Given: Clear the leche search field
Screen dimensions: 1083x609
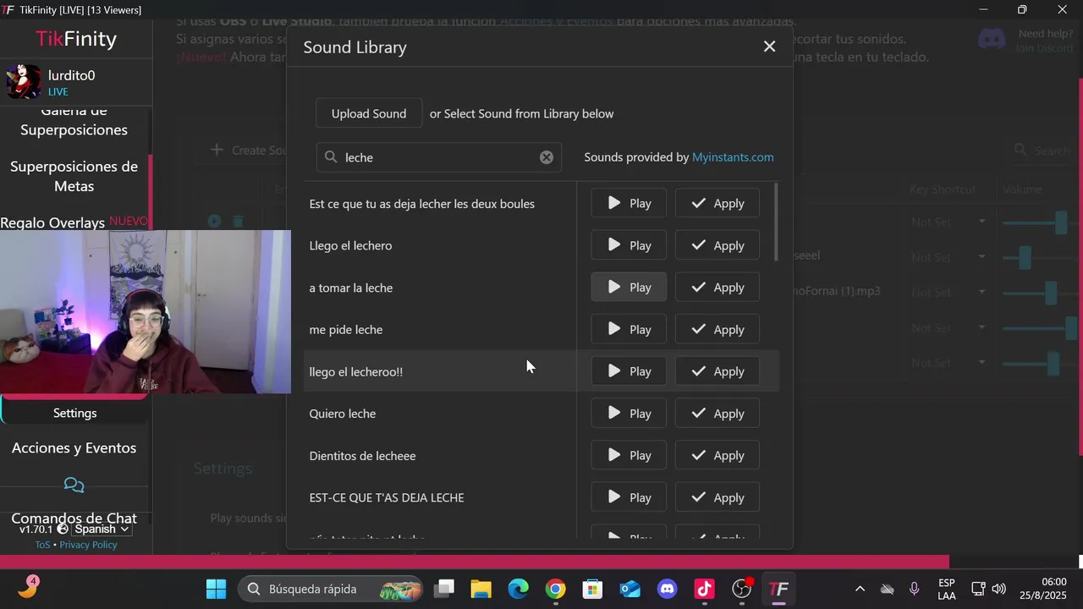Looking at the screenshot, I should pyautogui.click(x=547, y=157).
